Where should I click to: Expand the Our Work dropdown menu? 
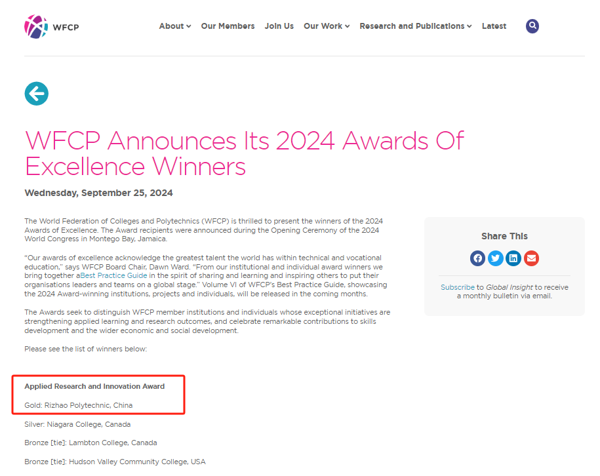coord(326,26)
